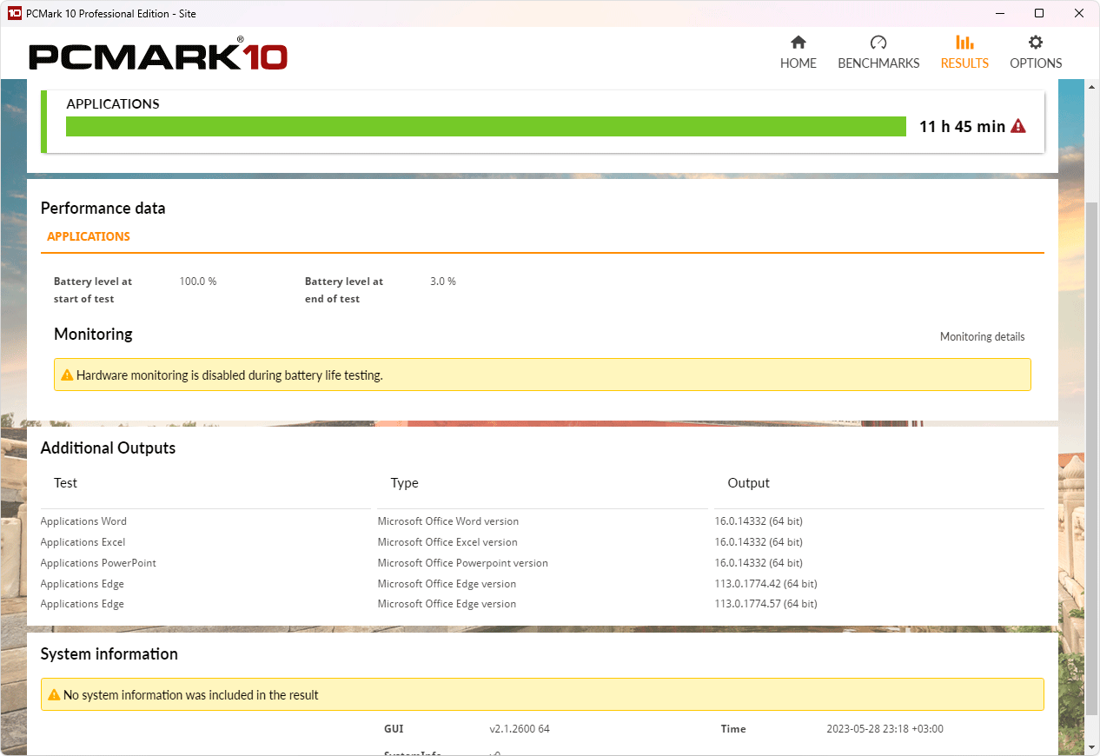This screenshot has height=756, width=1100.
Task: Click the APPLICATIONS green result bar
Action: click(486, 127)
